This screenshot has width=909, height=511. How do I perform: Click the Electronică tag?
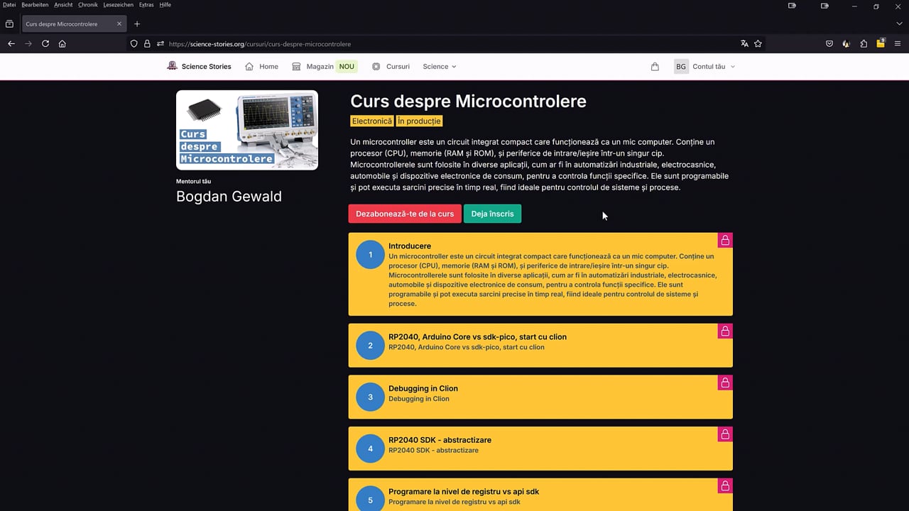tap(372, 121)
